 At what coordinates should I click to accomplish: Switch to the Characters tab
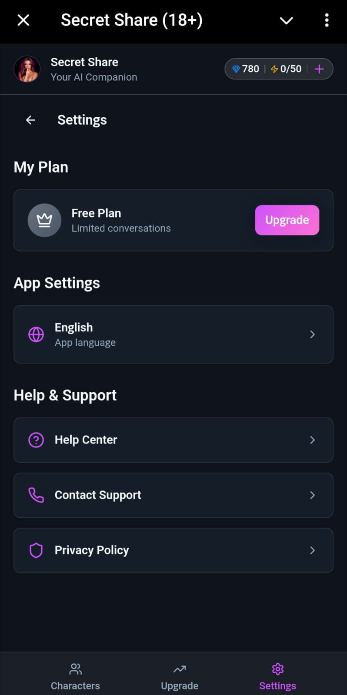point(75,676)
